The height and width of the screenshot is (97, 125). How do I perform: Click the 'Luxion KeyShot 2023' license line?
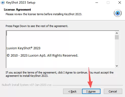coord(23,48)
